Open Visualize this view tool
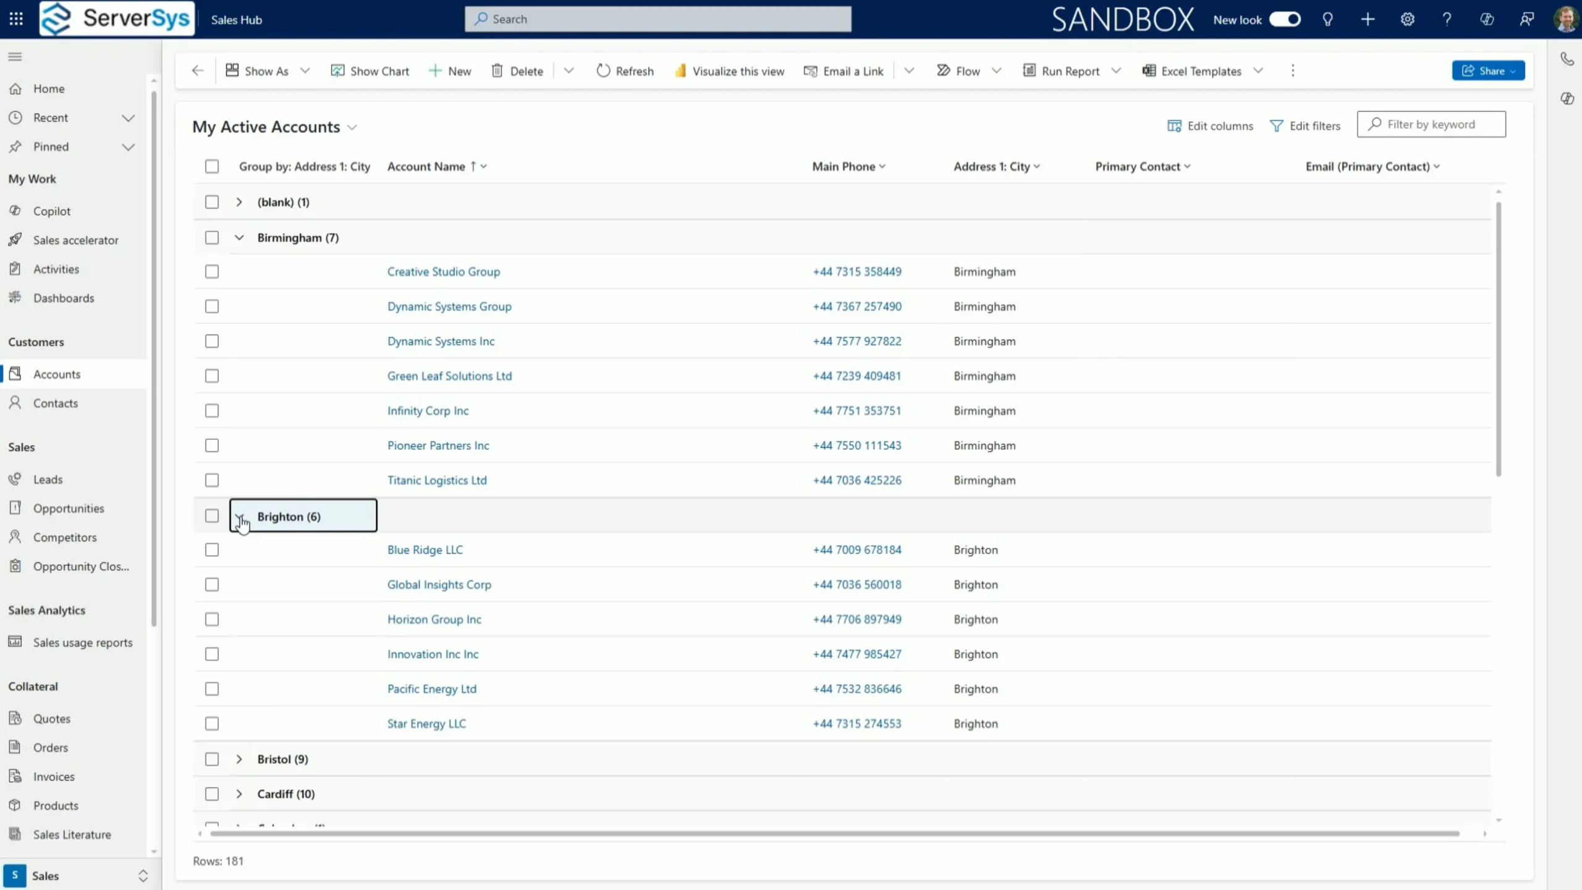1582x890 pixels. 729,70
